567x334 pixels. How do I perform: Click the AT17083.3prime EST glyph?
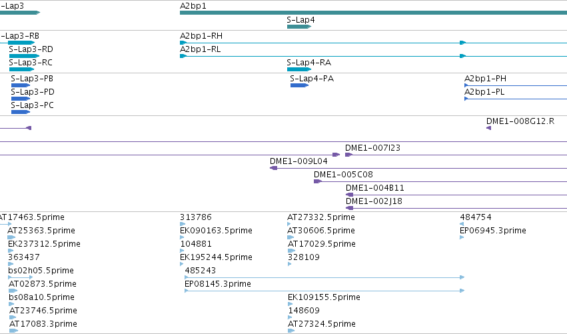14,331
